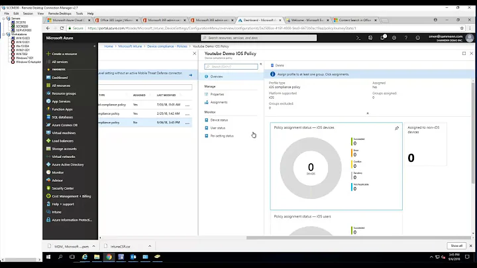477x268 pixels.
Task: Click the feedback smiley icon
Action: [417, 38]
